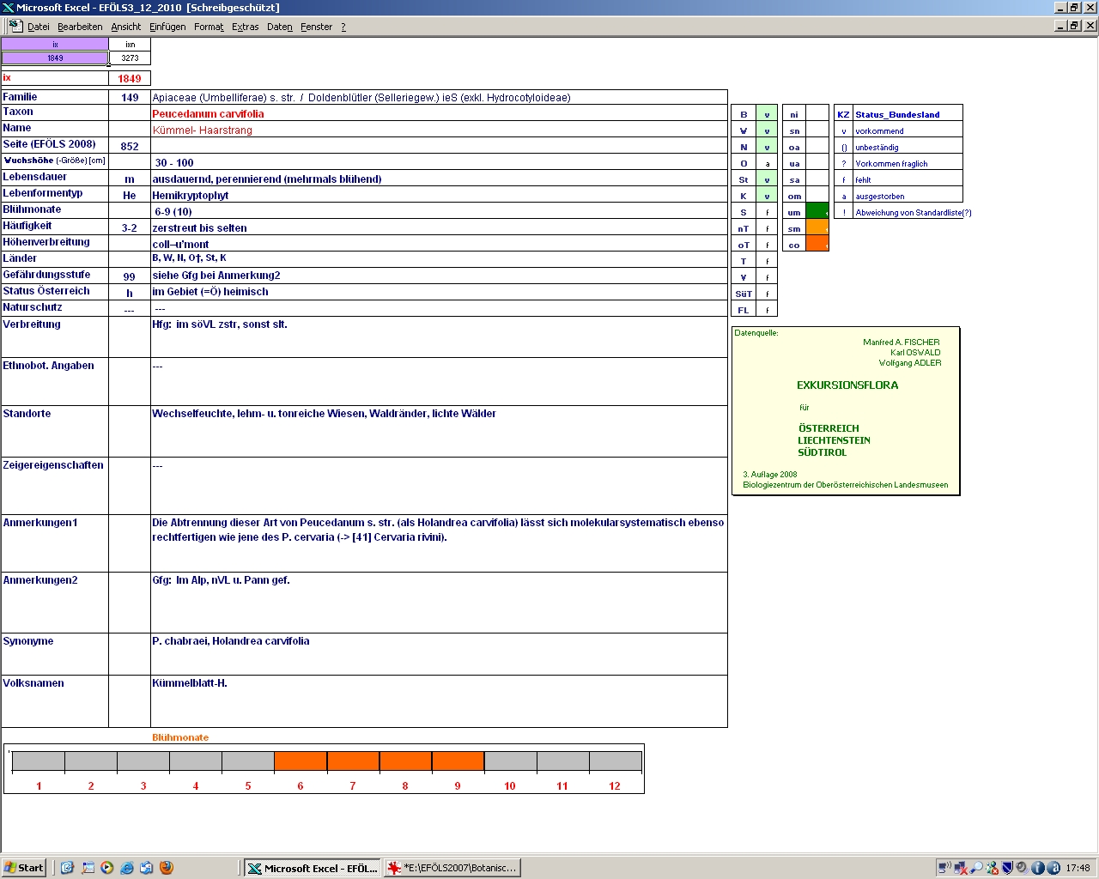Click the green 'um' color cell
Image resolution: width=1099 pixels, height=879 pixels.
pyautogui.click(x=817, y=211)
